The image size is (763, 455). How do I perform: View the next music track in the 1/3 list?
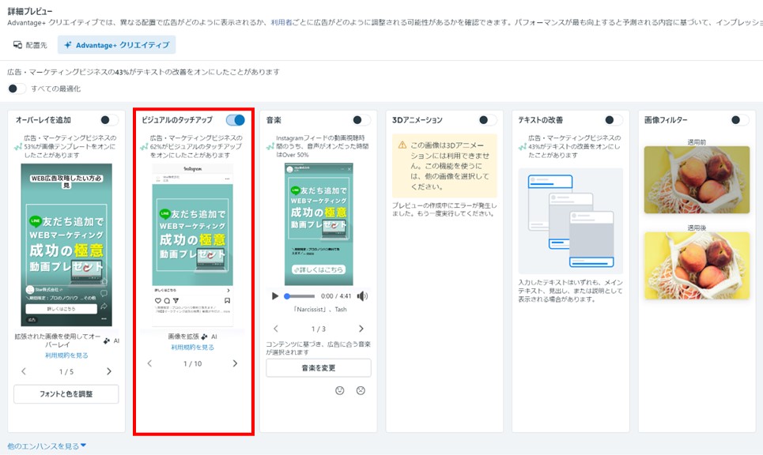[x=361, y=329]
